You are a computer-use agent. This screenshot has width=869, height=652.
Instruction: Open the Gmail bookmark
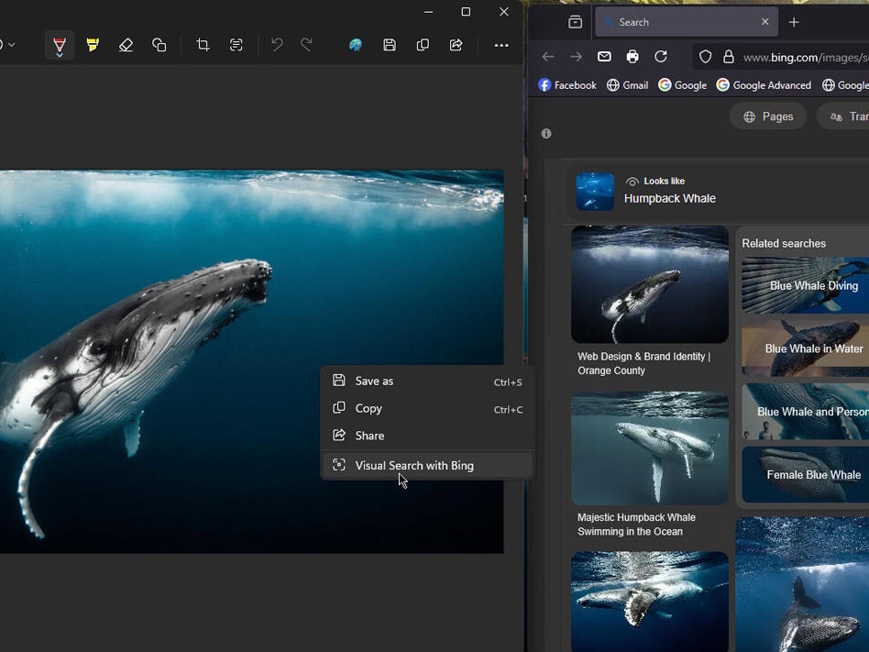[x=627, y=85]
